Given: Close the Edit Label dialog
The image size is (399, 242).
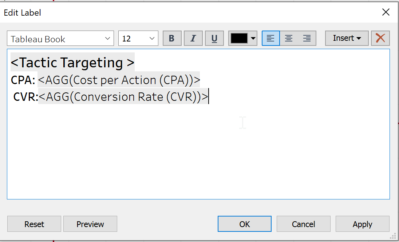Looking at the screenshot, I should pyautogui.click(x=386, y=12).
